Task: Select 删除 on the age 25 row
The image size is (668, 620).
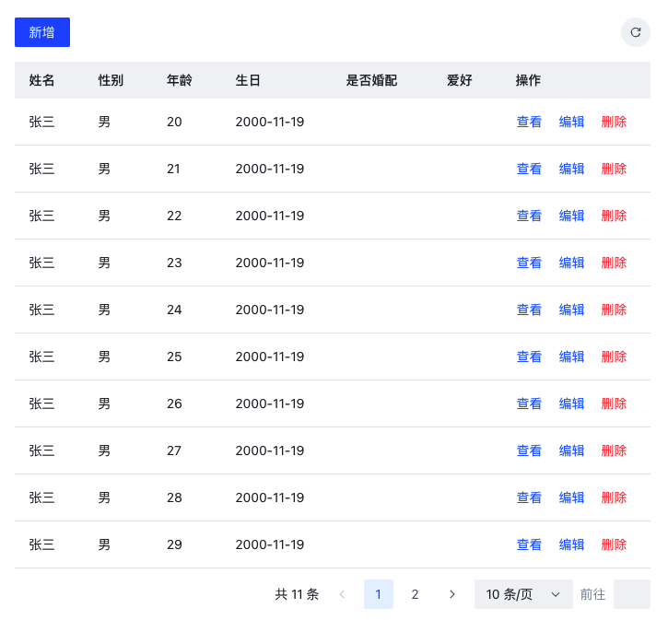Action: tap(614, 357)
